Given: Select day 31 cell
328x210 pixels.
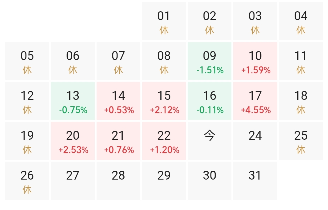Looking at the screenshot, I should pos(255,181).
